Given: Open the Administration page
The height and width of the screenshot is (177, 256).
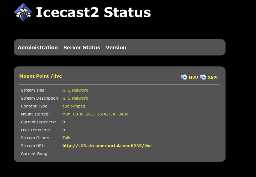Looking at the screenshot, I should pos(38,48).
